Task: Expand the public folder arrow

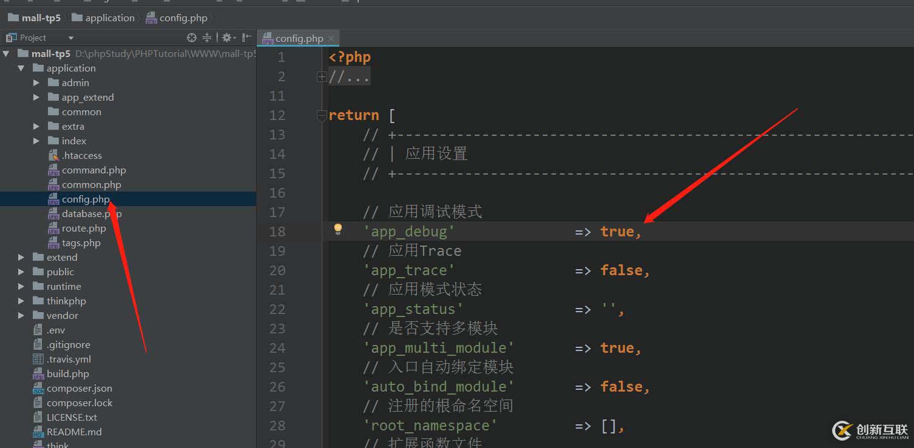Action: click(x=21, y=272)
